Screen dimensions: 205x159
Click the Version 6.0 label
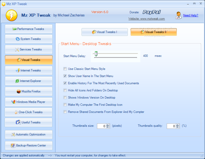100,12
